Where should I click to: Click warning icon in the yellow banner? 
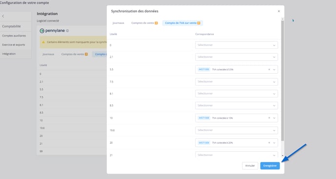43,42
